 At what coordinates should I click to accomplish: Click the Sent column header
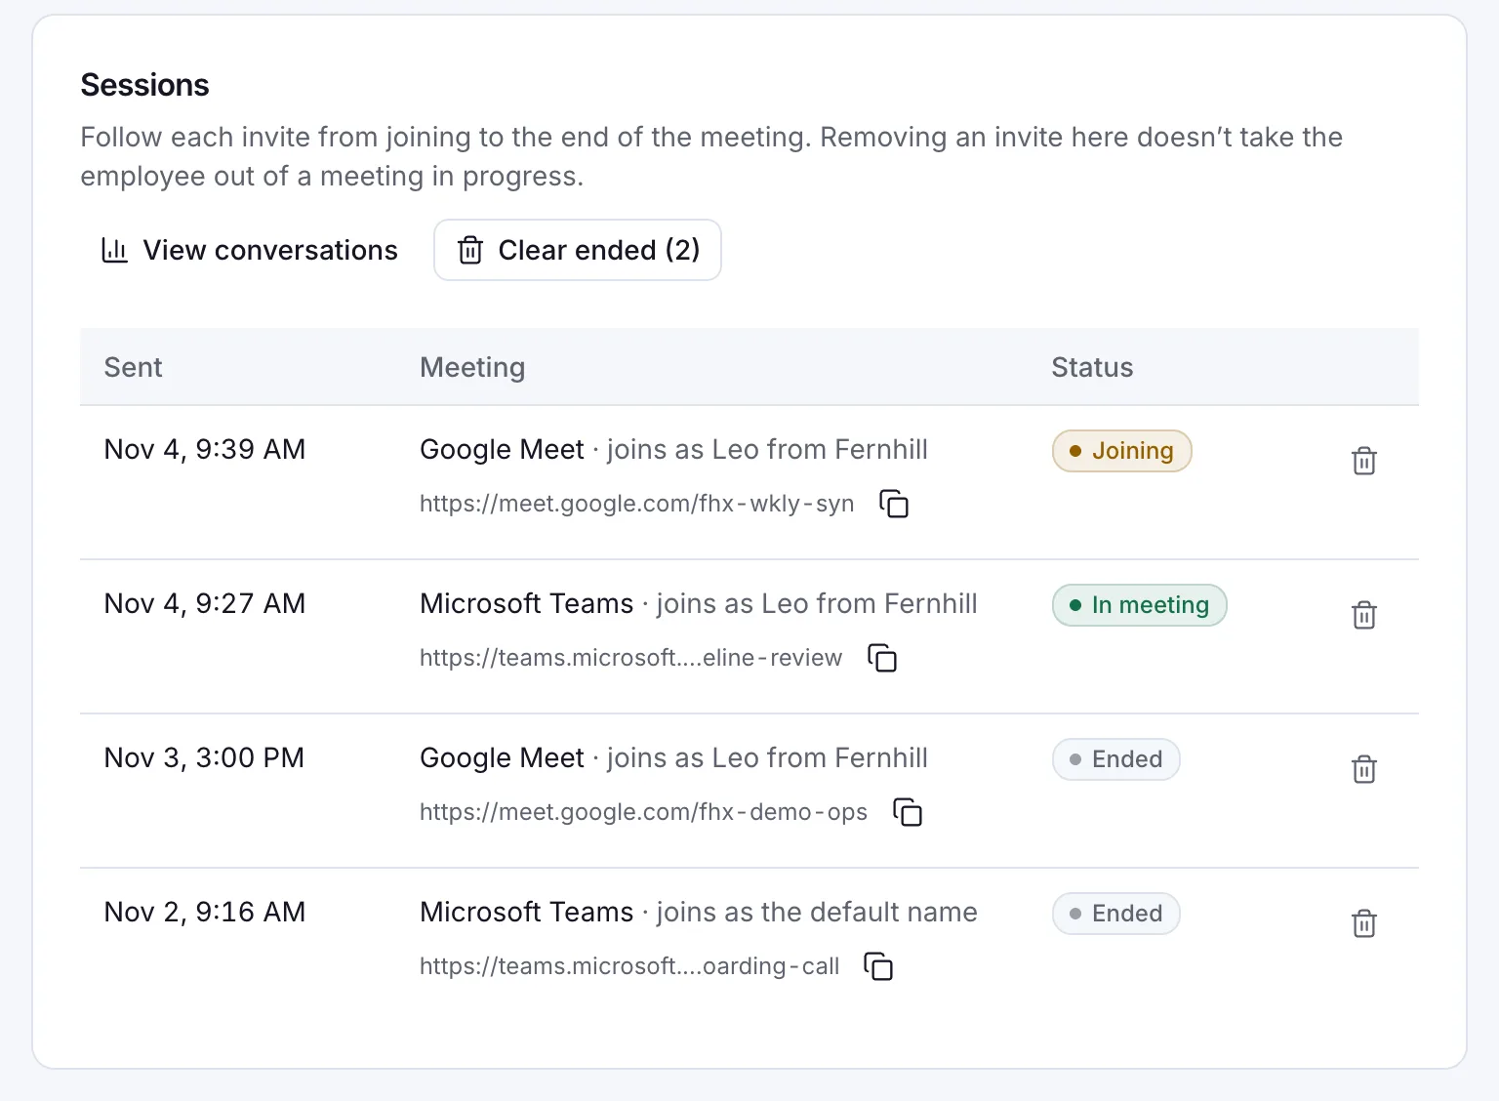(x=133, y=367)
